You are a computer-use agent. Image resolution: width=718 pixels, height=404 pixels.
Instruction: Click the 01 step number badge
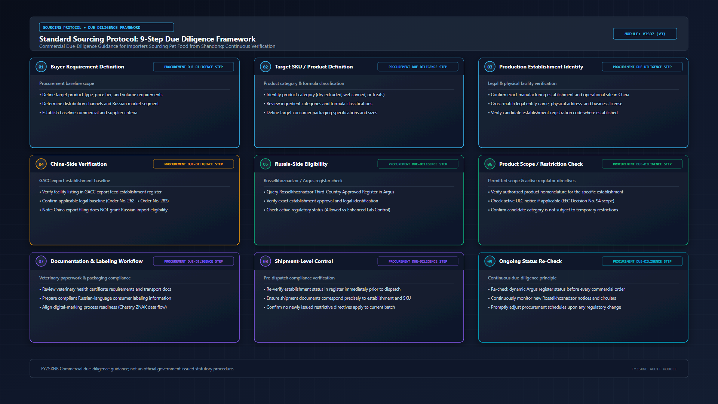(x=41, y=67)
